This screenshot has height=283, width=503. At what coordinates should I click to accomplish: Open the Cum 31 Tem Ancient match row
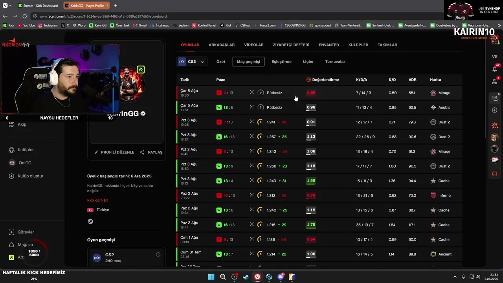(x=319, y=254)
